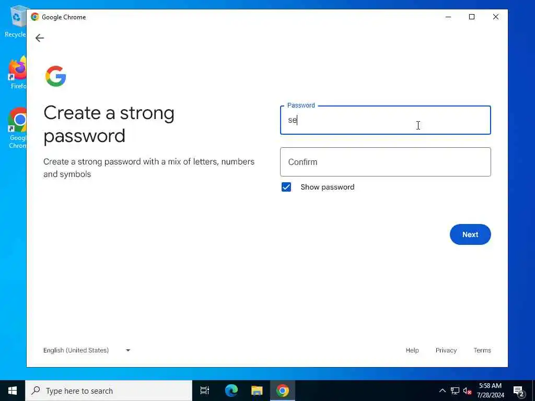Open the notification center icon

(x=518, y=391)
